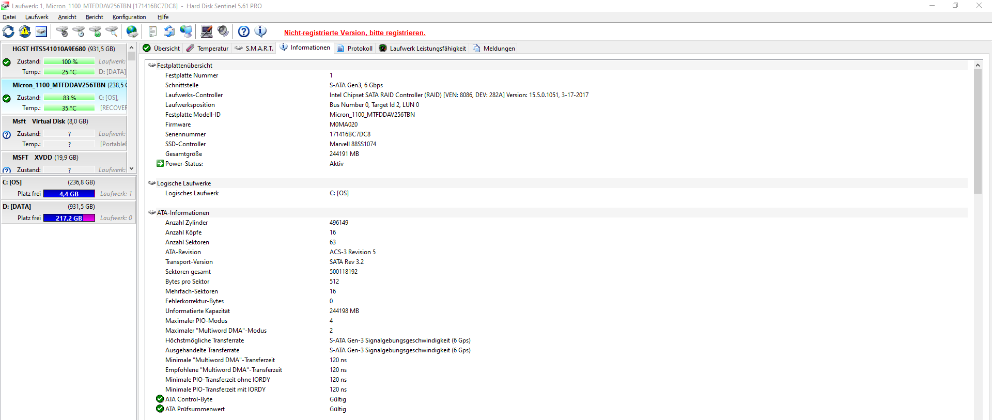Click the disk window icon in the toolbar
Image resolution: width=992 pixels, height=420 pixels.
pyautogui.click(x=41, y=32)
